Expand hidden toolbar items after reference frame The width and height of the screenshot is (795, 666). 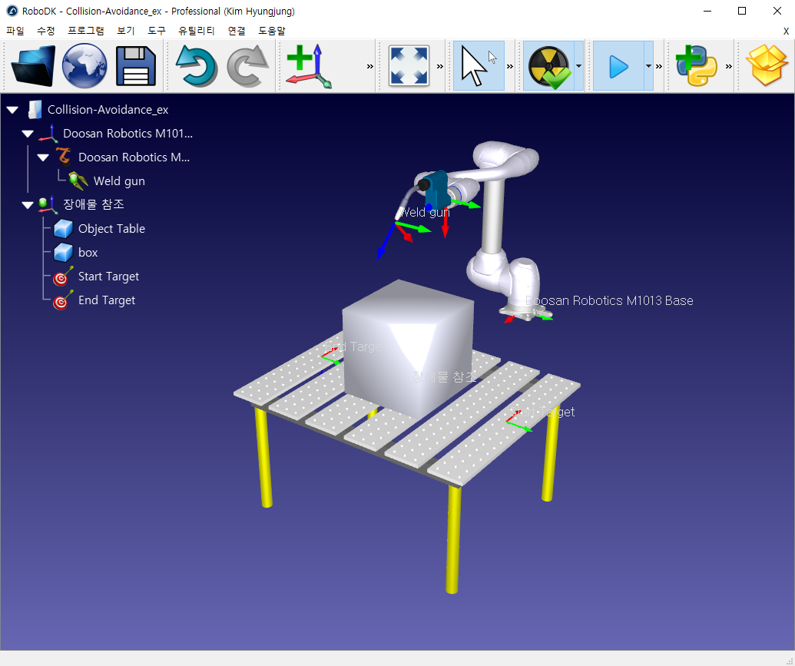point(369,67)
